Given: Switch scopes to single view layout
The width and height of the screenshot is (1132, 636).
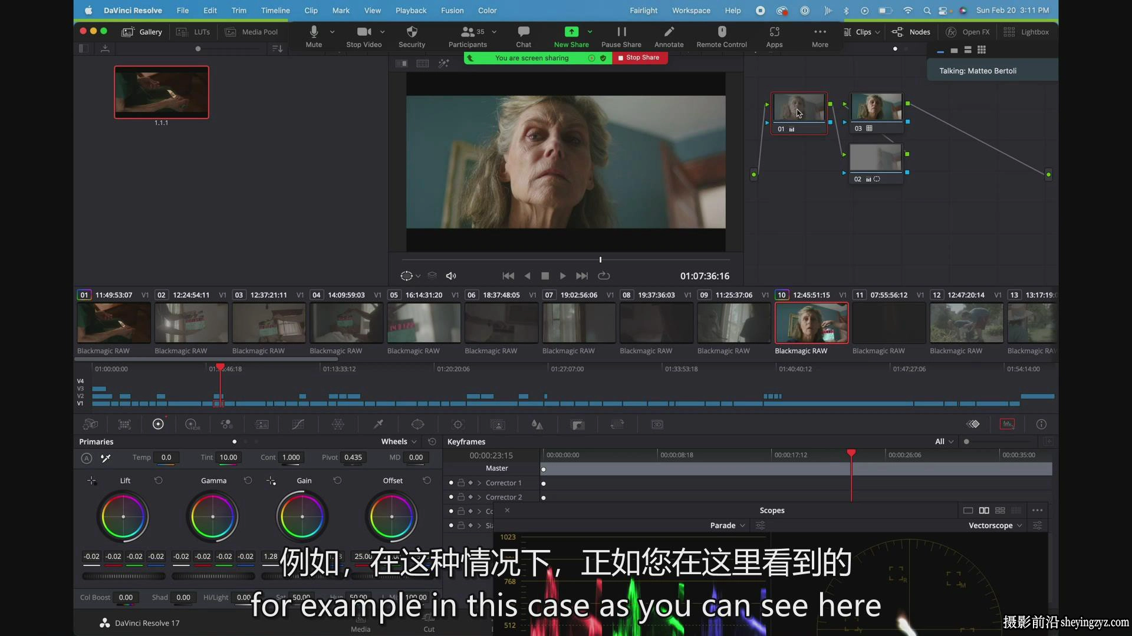Looking at the screenshot, I should tap(968, 510).
